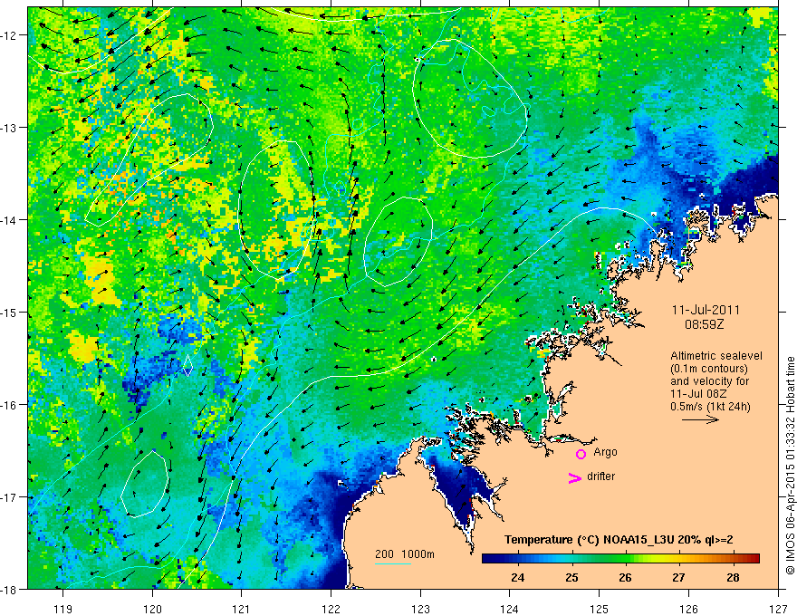Click the '122' longitude axis label

pos(331,609)
